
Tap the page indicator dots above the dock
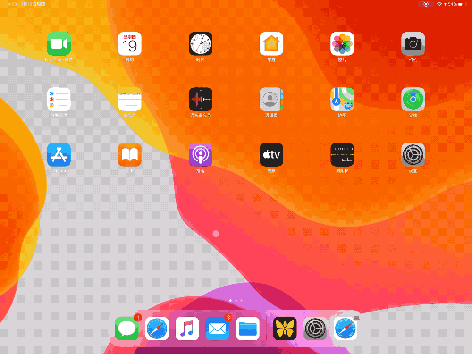(236, 300)
